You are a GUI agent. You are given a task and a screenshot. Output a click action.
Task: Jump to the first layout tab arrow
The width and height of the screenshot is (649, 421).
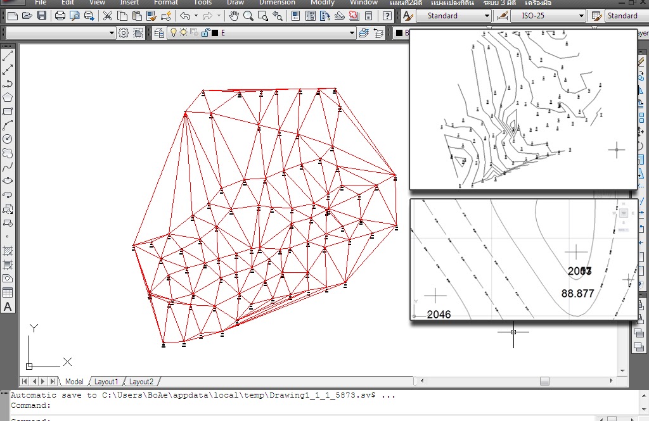(25, 381)
